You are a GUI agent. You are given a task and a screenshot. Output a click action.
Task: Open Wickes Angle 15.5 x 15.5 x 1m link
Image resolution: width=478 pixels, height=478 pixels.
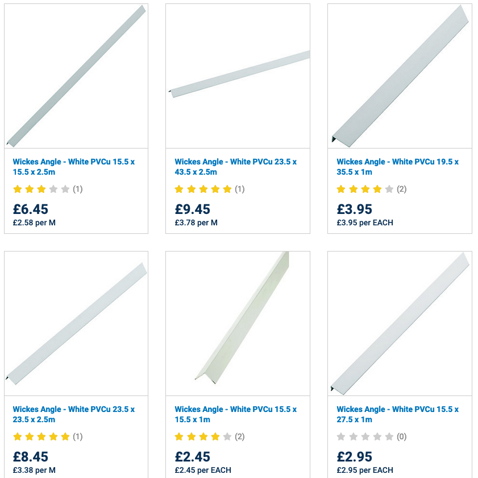click(x=235, y=414)
